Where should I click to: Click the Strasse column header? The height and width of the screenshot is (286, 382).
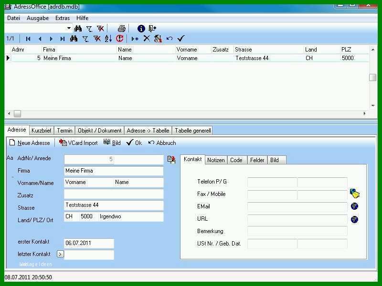pyautogui.click(x=268, y=50)
